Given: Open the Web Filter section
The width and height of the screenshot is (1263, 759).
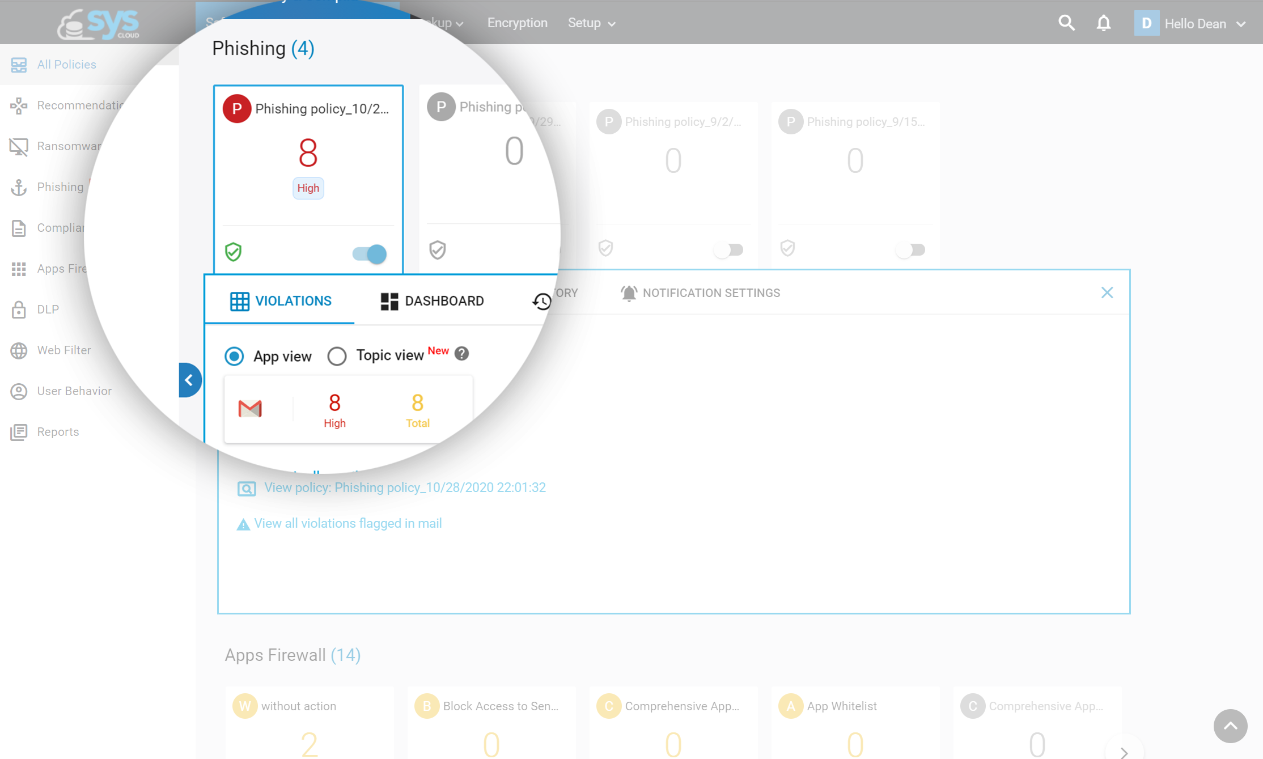Looking at the screenshot, I should coord(63,350).
